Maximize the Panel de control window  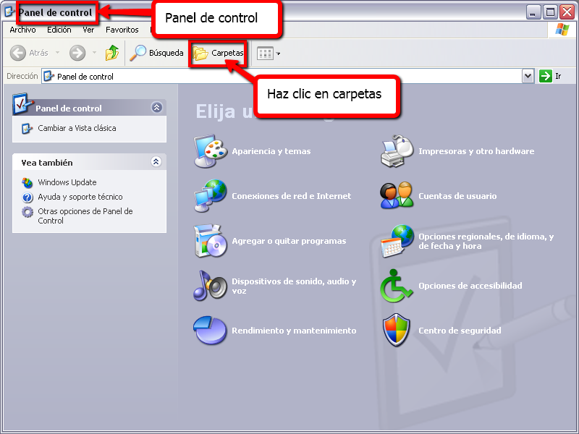550,12
